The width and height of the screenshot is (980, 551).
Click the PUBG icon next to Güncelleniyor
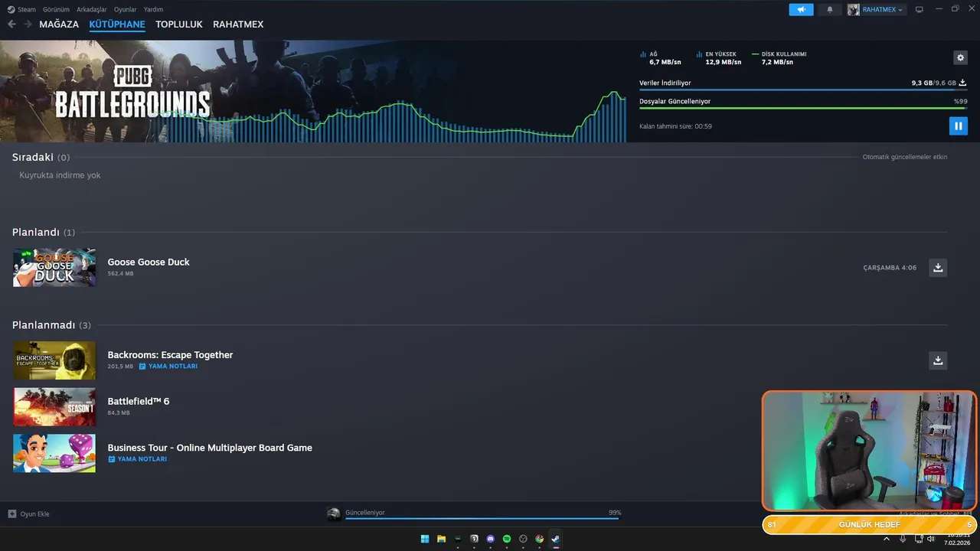[334, 514]
